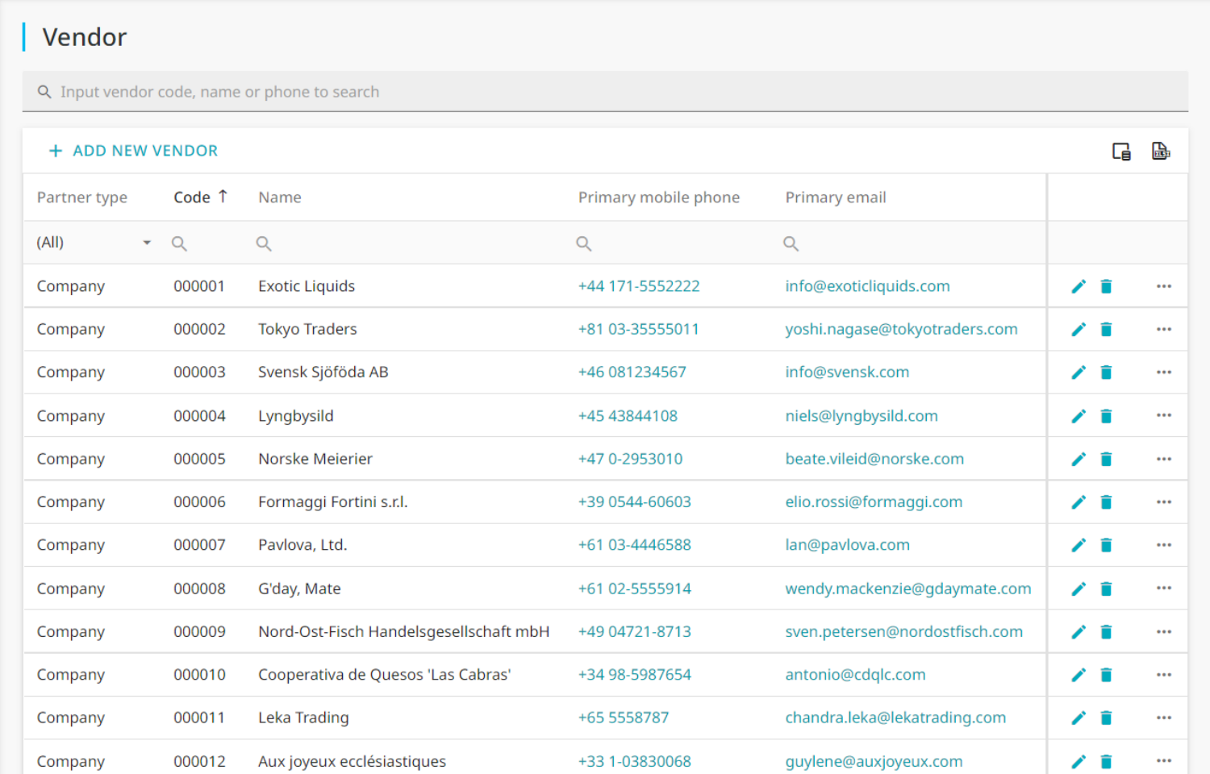Click phone number +47 0-2953010
The image size is (1210, 774).
[631, 459]
